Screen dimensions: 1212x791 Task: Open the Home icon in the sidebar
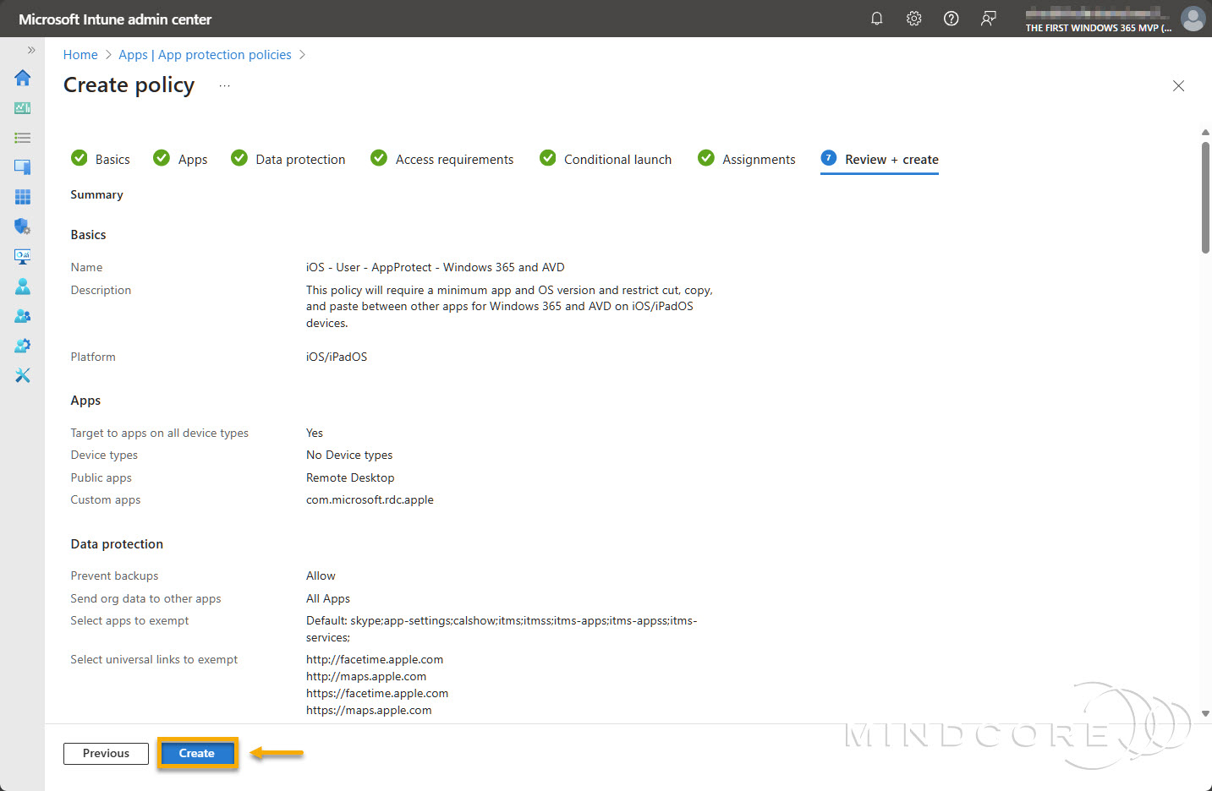pos(22,78)
